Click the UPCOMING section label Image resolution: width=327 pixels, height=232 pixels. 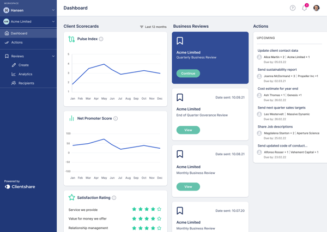click(x=266, y=38)
